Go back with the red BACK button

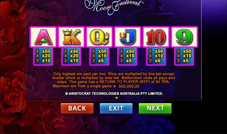(77, 108)
